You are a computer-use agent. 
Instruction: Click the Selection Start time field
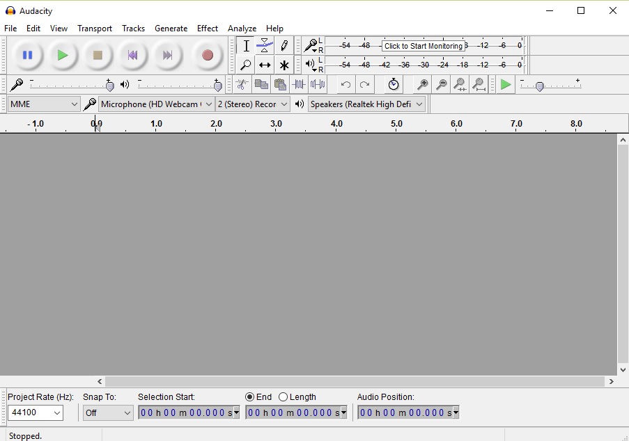[185, 412]
